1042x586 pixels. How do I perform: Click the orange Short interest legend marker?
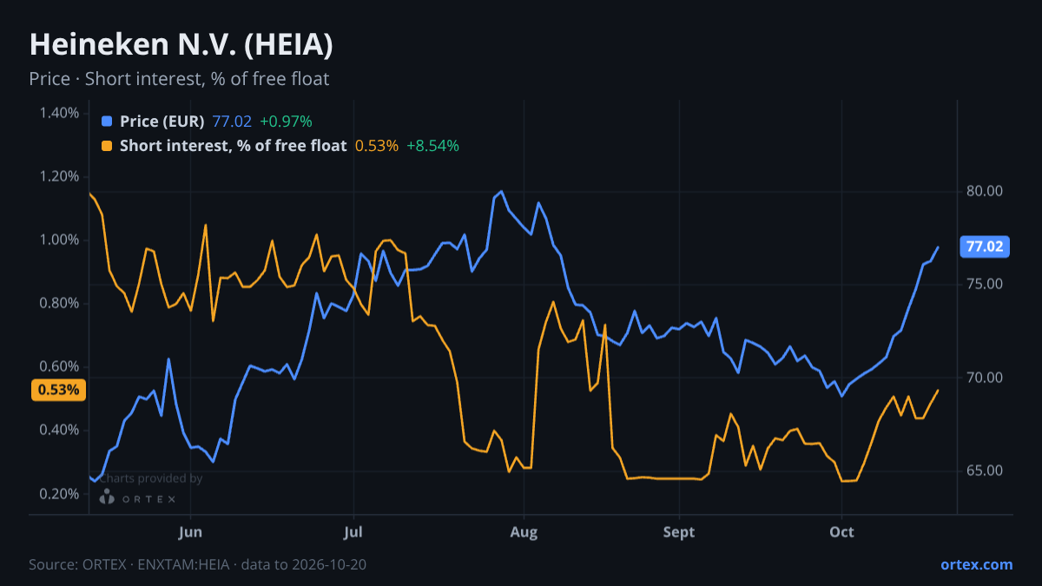click(107, 146)
